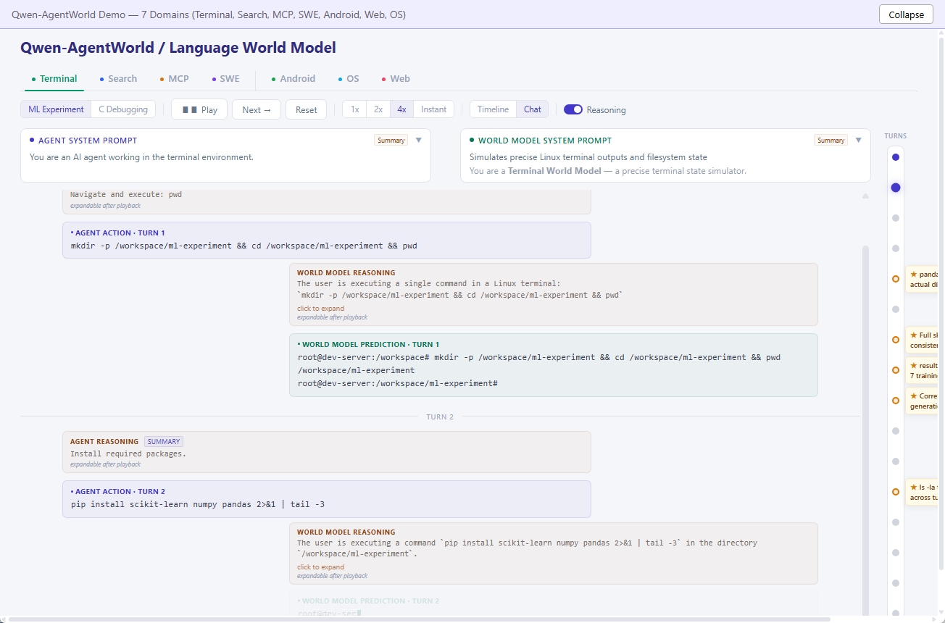Image resolution: width=945 pixels, height=623 pixels.
Task: Switch to Timeline view mode
Action: (493, 109)
